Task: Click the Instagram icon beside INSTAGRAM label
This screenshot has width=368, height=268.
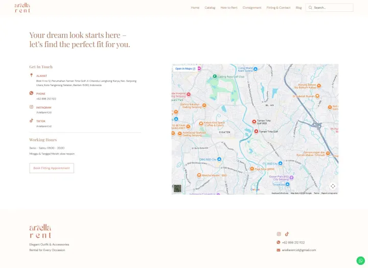Action: [32, 107]
